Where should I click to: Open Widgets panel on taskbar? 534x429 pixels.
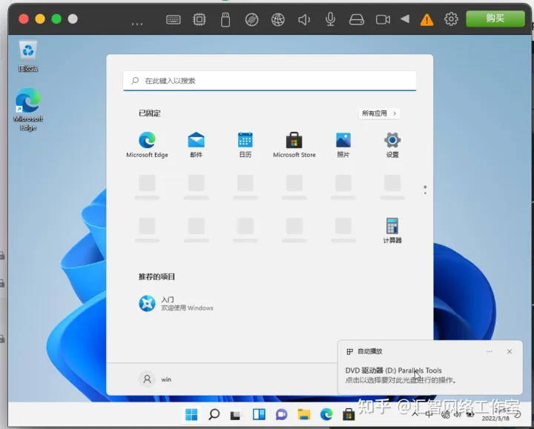pyautogui.click(x=259, y=414)
